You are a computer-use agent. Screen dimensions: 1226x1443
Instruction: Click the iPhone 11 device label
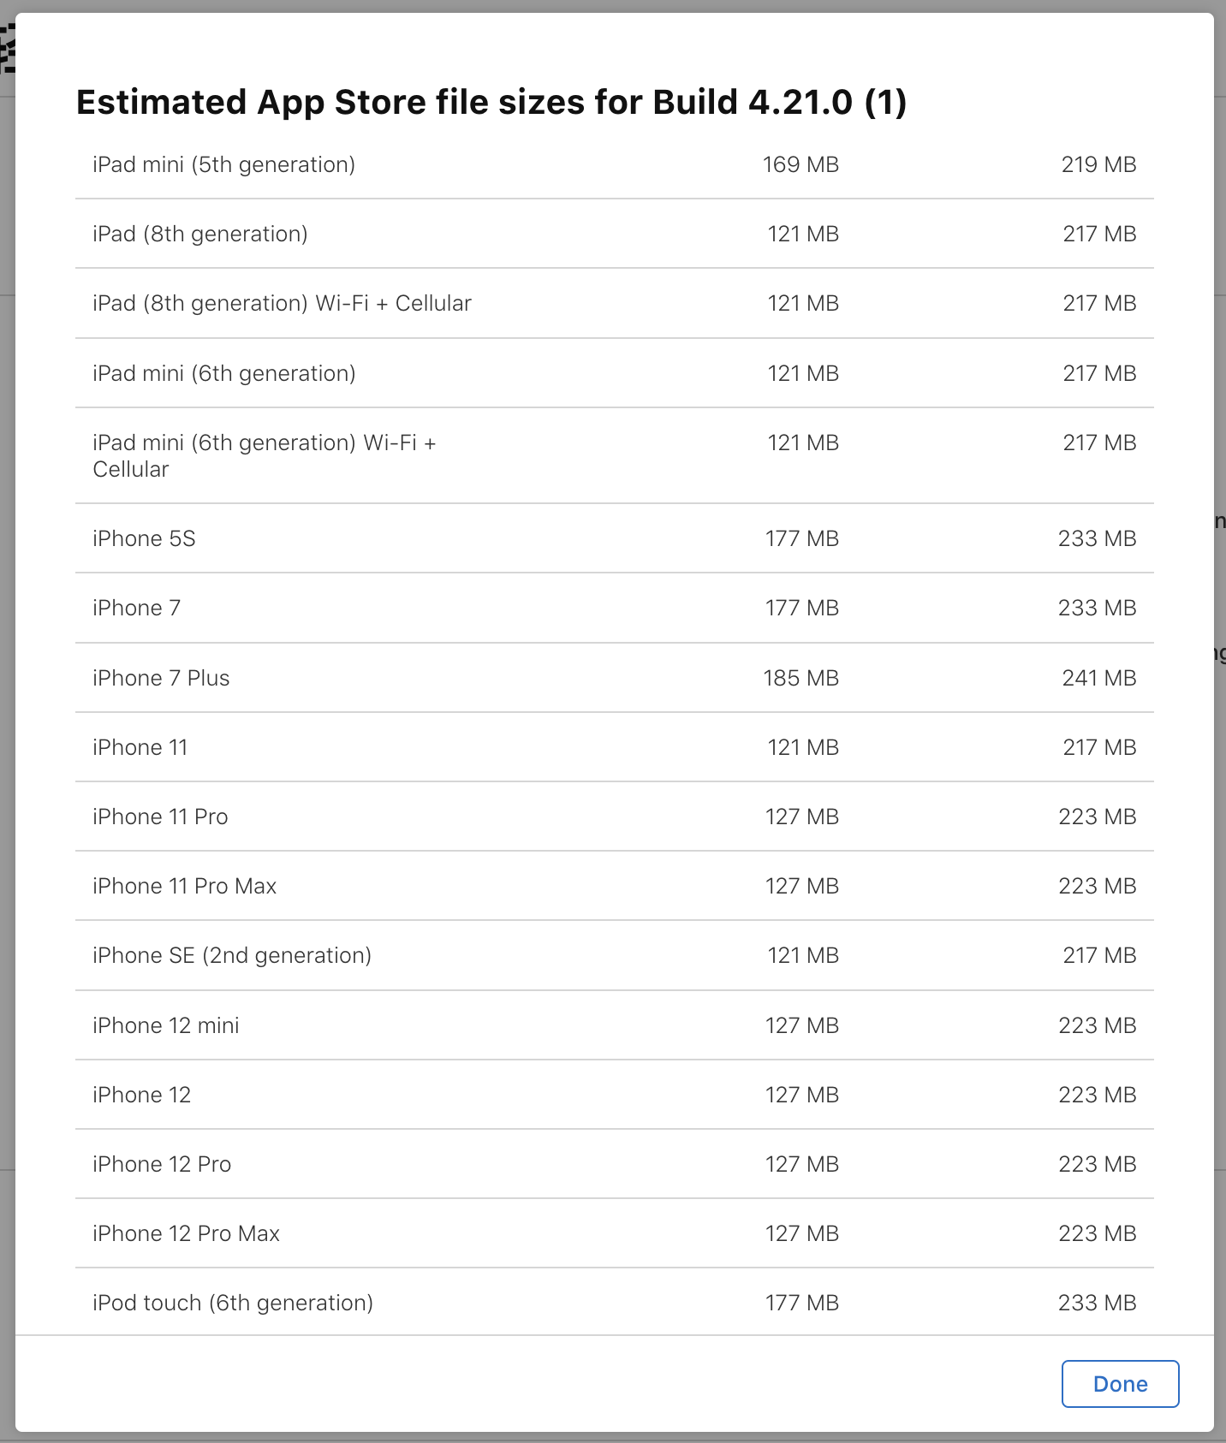pyautogui.click(x=140, y=747)
